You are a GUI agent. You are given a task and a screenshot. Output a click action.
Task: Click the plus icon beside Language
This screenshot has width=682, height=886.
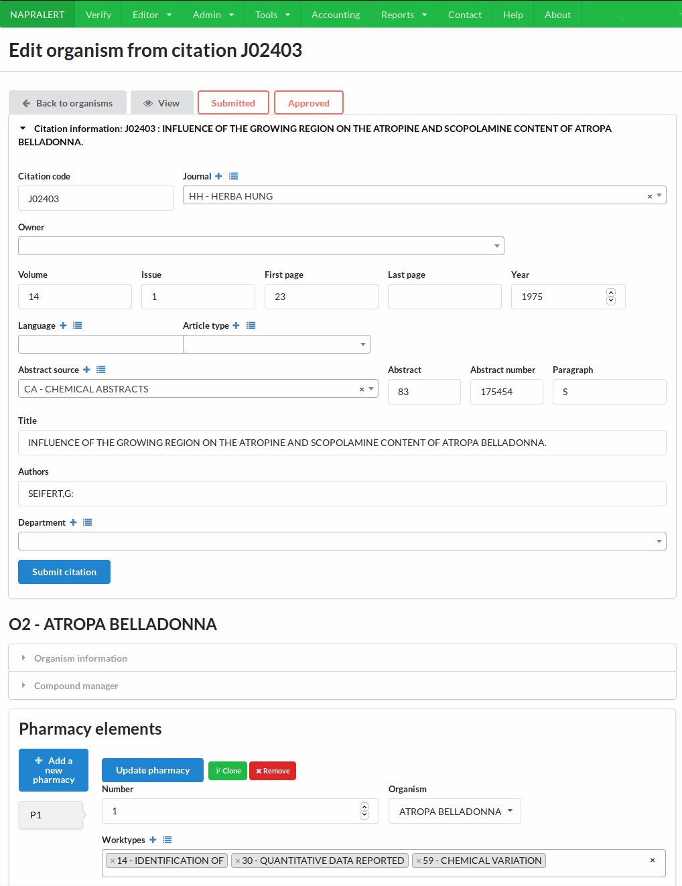(x=63, y=325)
